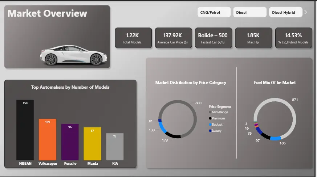Click the KIA axis label
317x177 pixels.
tap(115, 164)
